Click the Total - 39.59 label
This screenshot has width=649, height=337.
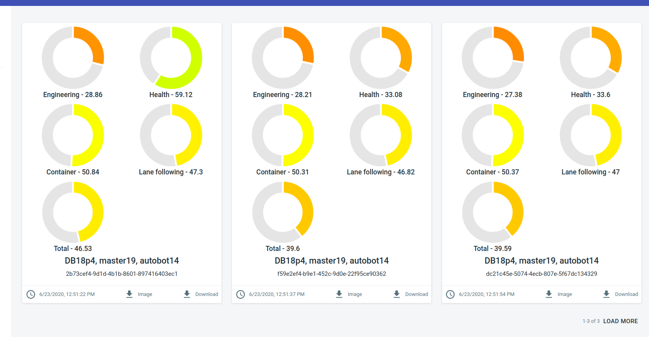pyautogui.click(x=493, y=249)
